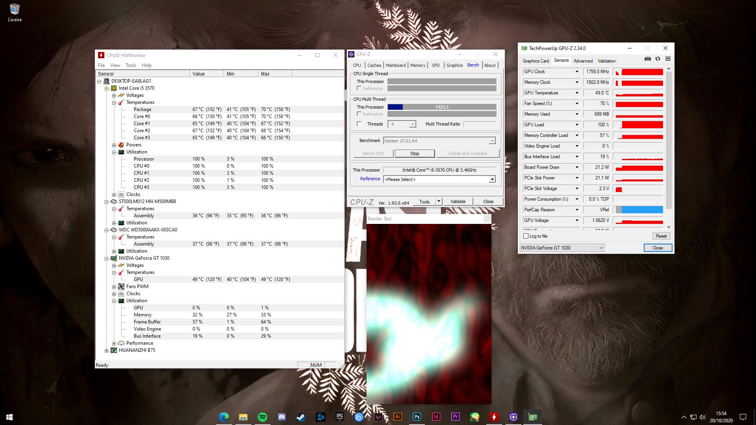Open Epic Games Launcher from the taskbar
Image resolution: width=756 pixels, height=425 pixels.
click(x=339, y=417)
